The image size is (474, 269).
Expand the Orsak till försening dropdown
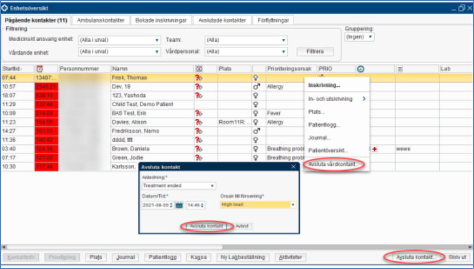(x=294, y=204)
